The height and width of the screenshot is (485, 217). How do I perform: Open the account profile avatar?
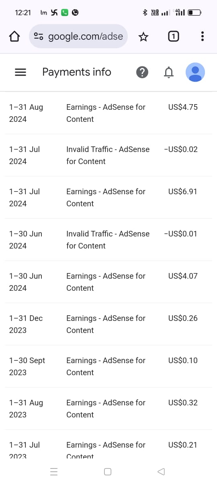coord(195,72)
